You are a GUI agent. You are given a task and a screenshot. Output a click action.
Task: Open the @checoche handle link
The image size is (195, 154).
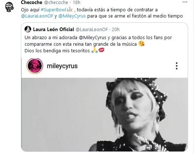(56, 2)
